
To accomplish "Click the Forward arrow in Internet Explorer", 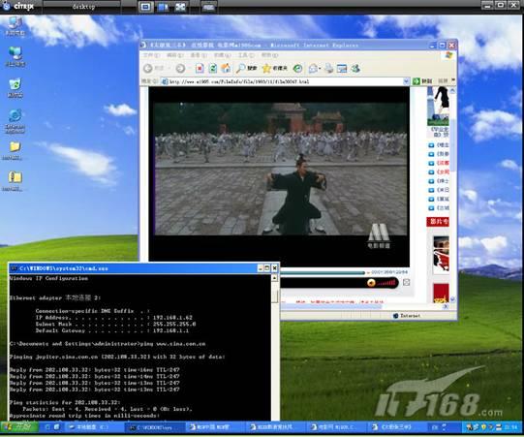I will 180,68.
